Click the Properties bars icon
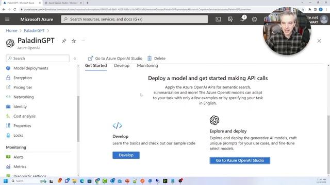 (x=8, y=125)
